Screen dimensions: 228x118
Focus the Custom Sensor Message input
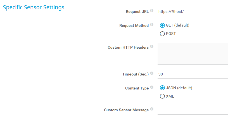(193, 110)
